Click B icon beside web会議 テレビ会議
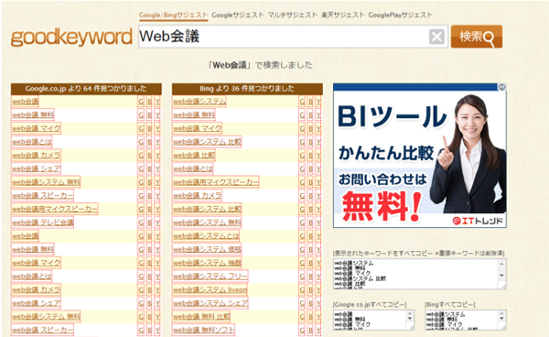 point(149,223)
